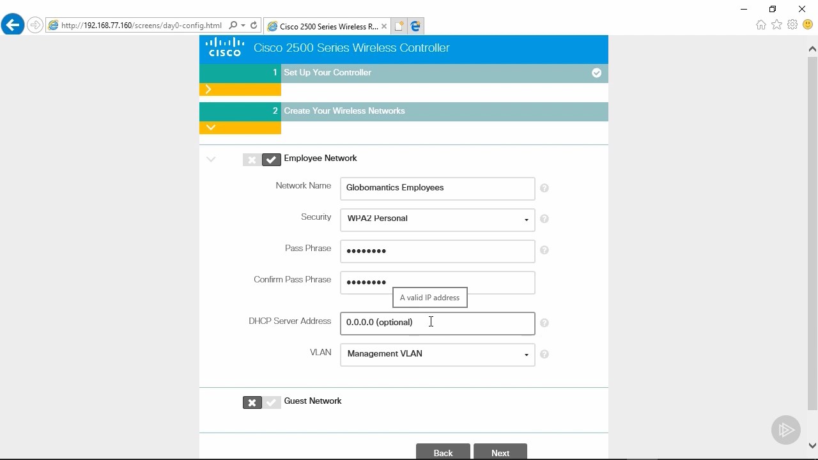The height and width of the screenshot is (460, 818).
Task: Click the Set Up Your Controller completed checkmark
Action: (x=596, y=73)
